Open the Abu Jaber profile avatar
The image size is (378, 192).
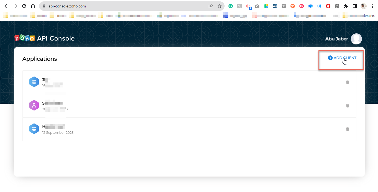[x=356, y=39]
